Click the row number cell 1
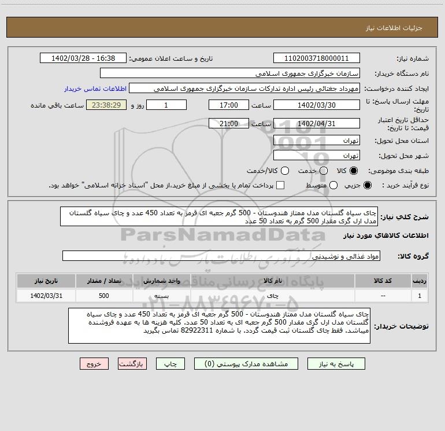This screenshot has height=431, width=445. pos(420,296)
